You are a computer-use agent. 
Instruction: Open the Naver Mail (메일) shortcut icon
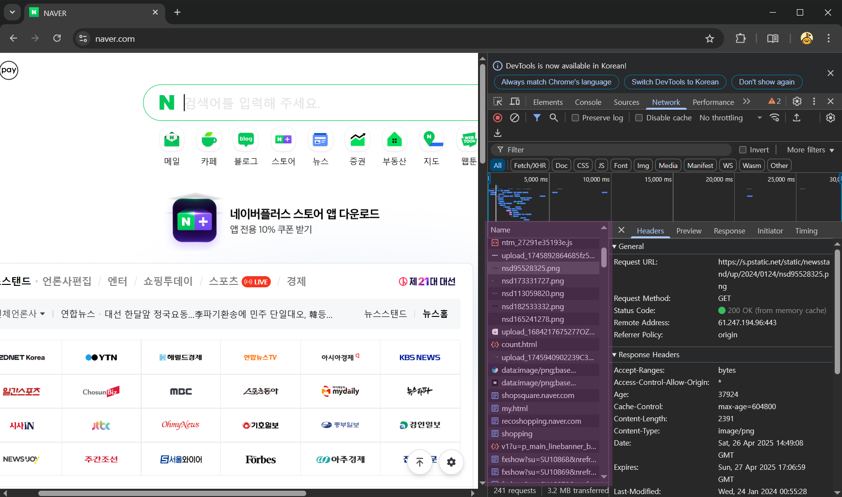point(172,140)
